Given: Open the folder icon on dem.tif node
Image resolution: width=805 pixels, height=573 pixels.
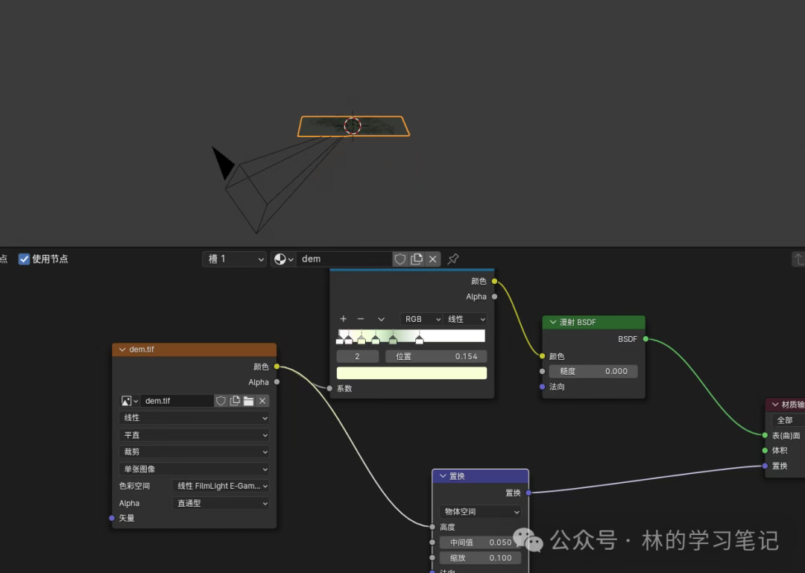Looking at the screenshot, I should click(x=248, y=401).
